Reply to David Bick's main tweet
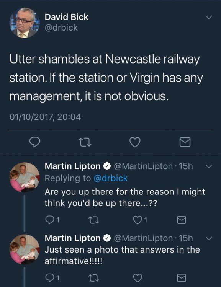Image resolution: width=221 pixels, height=287 pixels. 34,142
